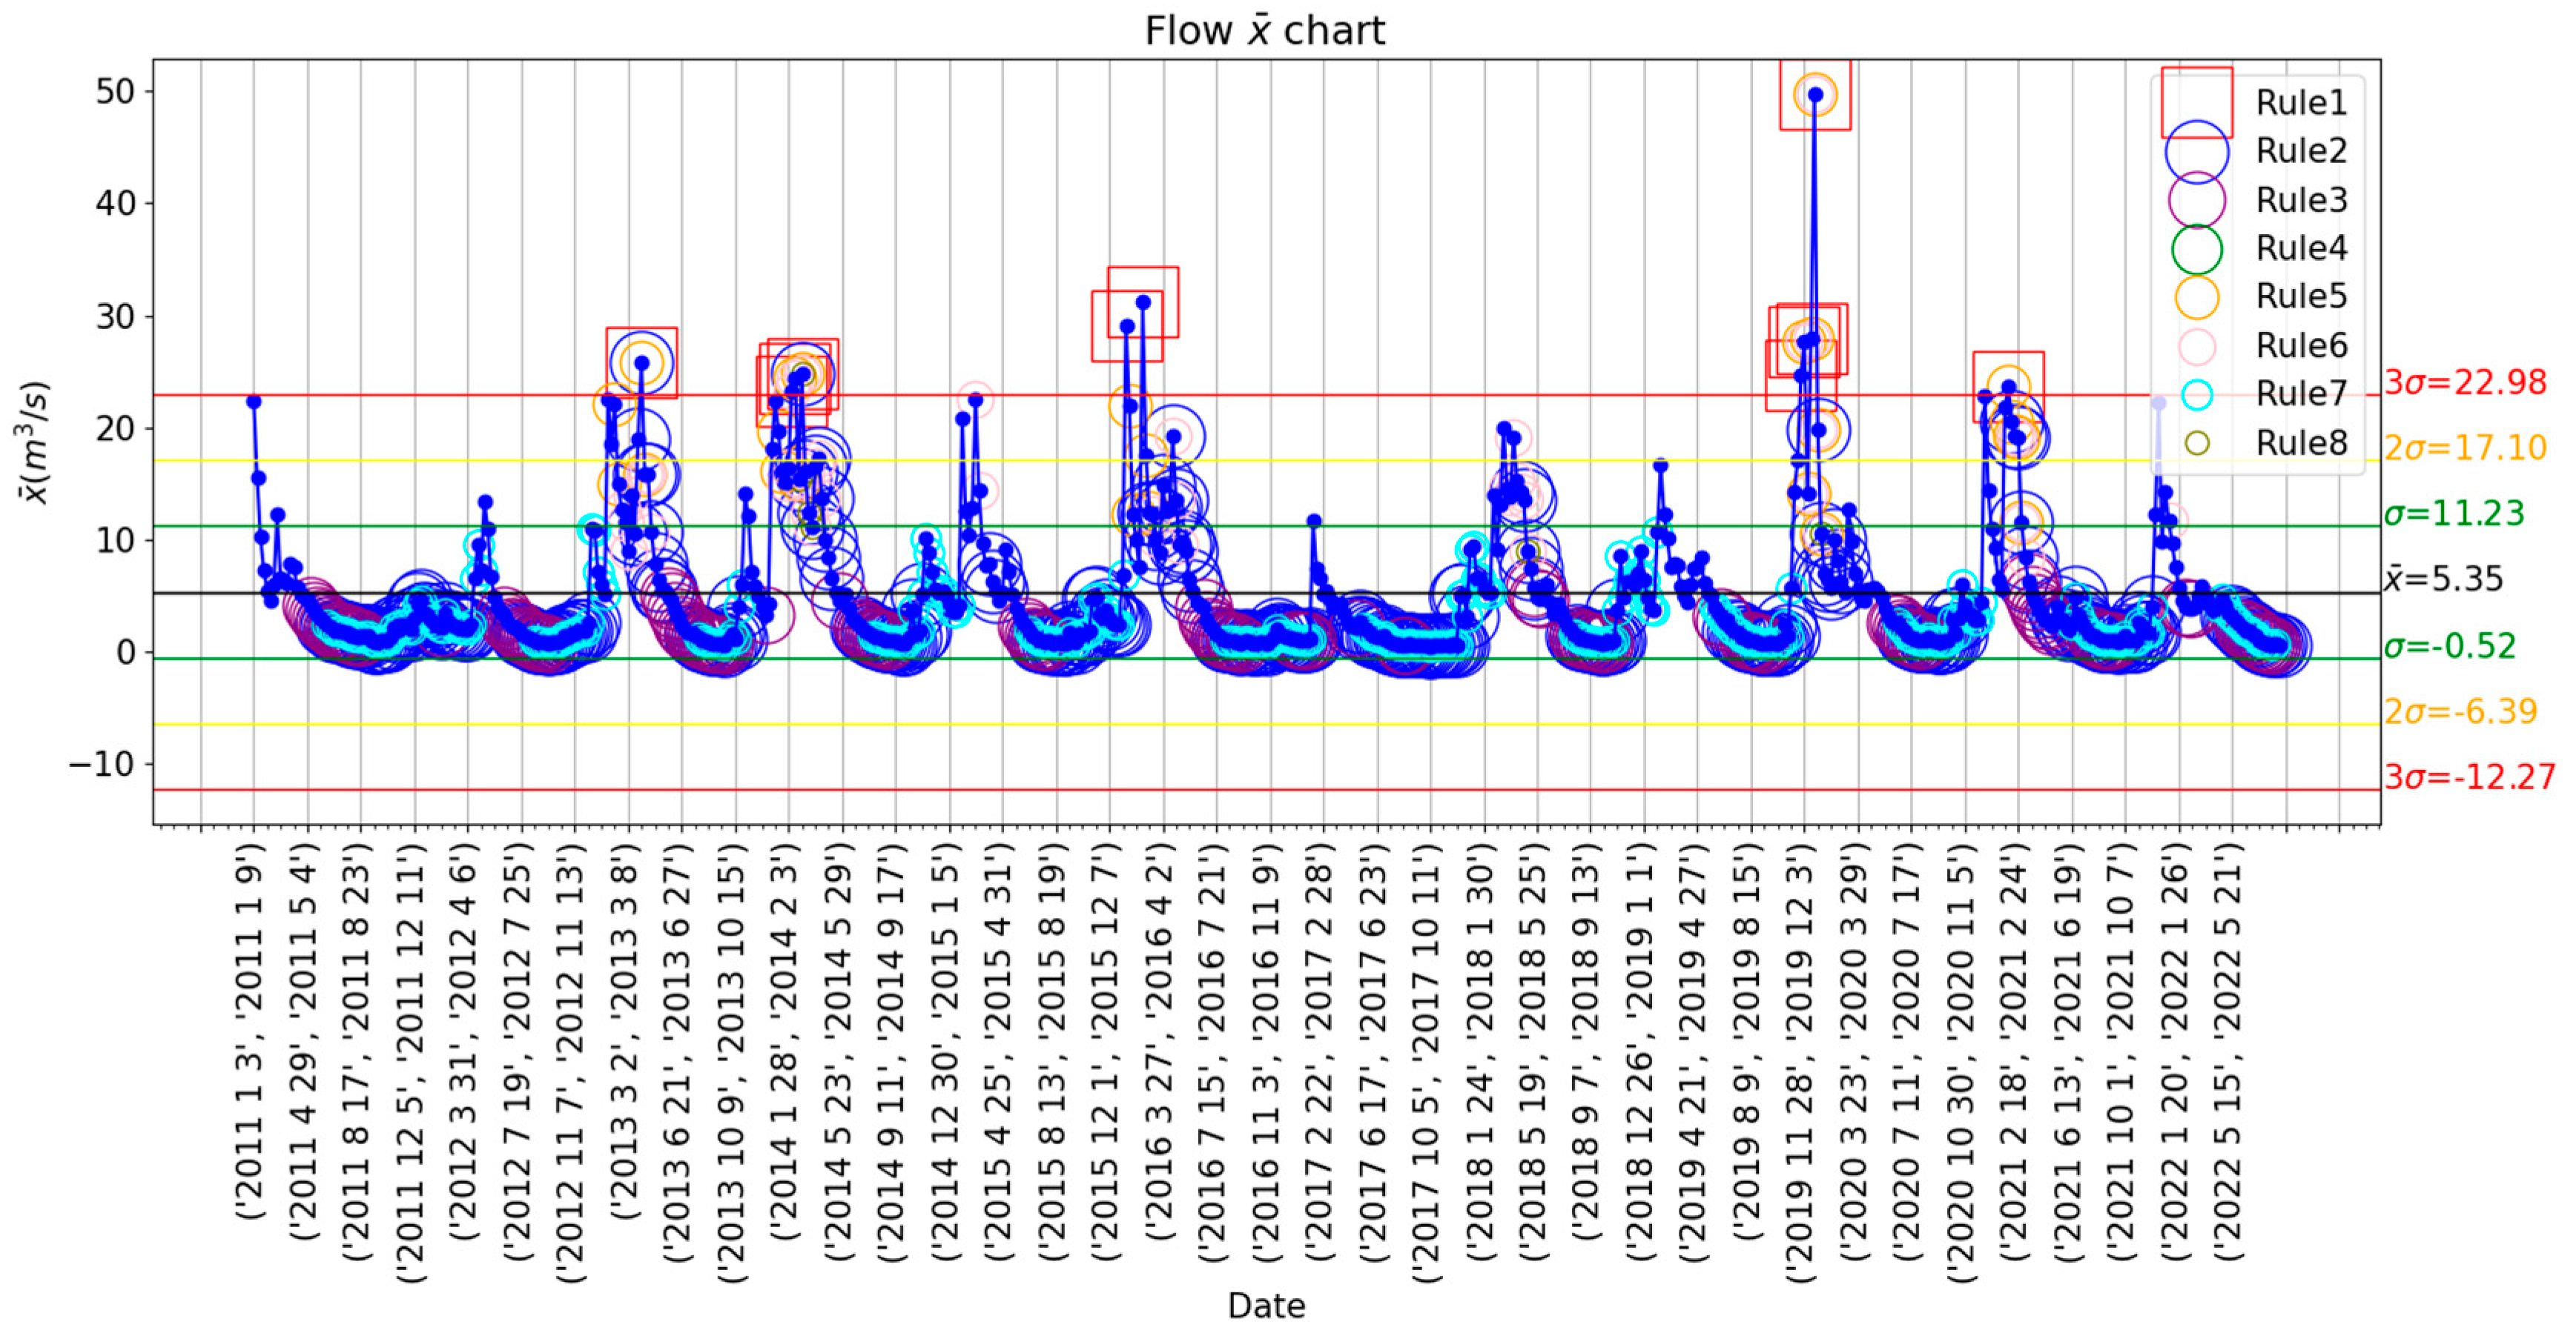Click the 2σ=17.10 upper limit label
This screenshot has height=1336, width=2576.
point(2465,448)
